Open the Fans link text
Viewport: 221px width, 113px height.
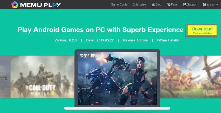point(174,4)
